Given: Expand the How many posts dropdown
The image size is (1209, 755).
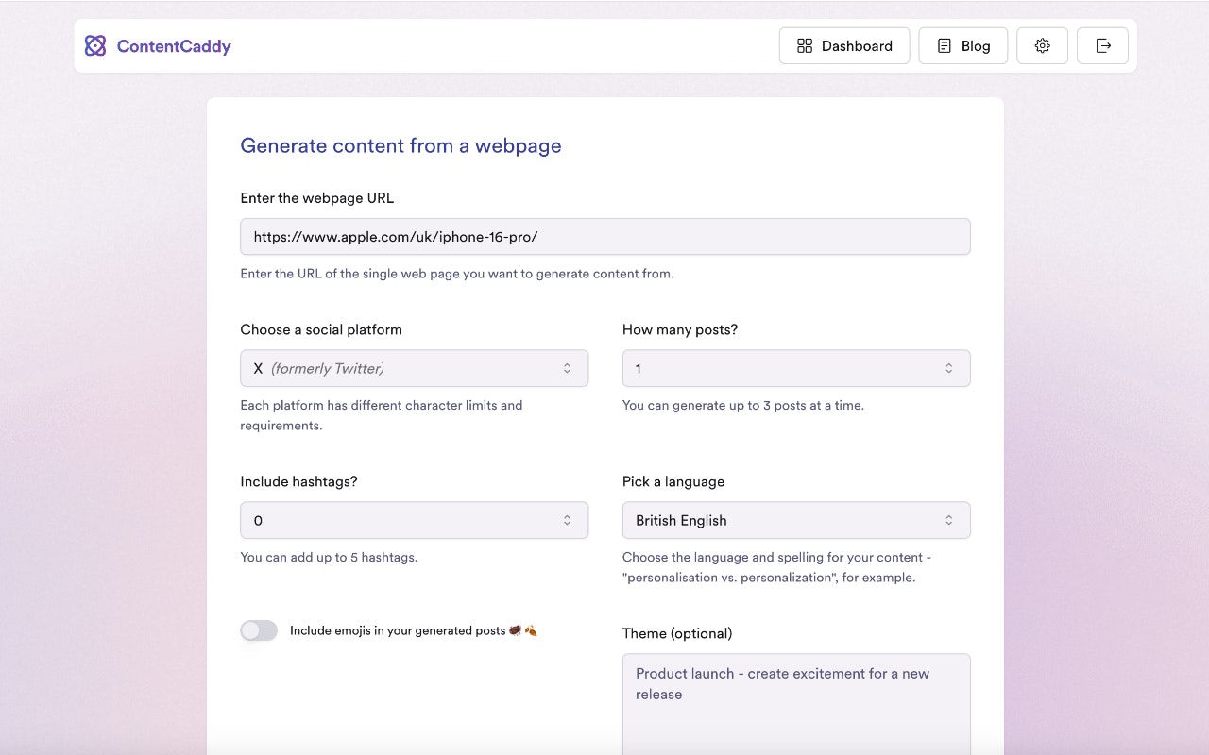Looking at the screenshot, I should point(795,368).
